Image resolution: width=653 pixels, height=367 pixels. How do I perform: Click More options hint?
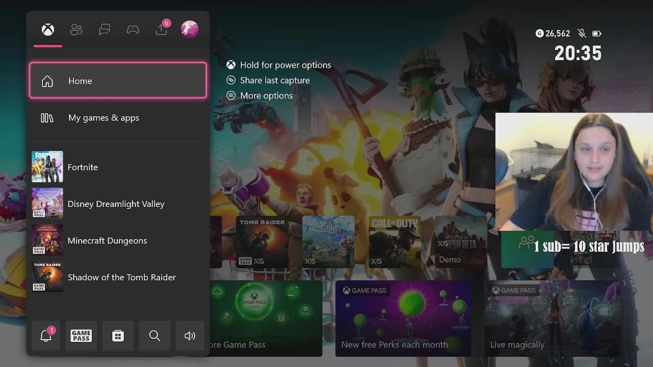[x=266, y=96]
